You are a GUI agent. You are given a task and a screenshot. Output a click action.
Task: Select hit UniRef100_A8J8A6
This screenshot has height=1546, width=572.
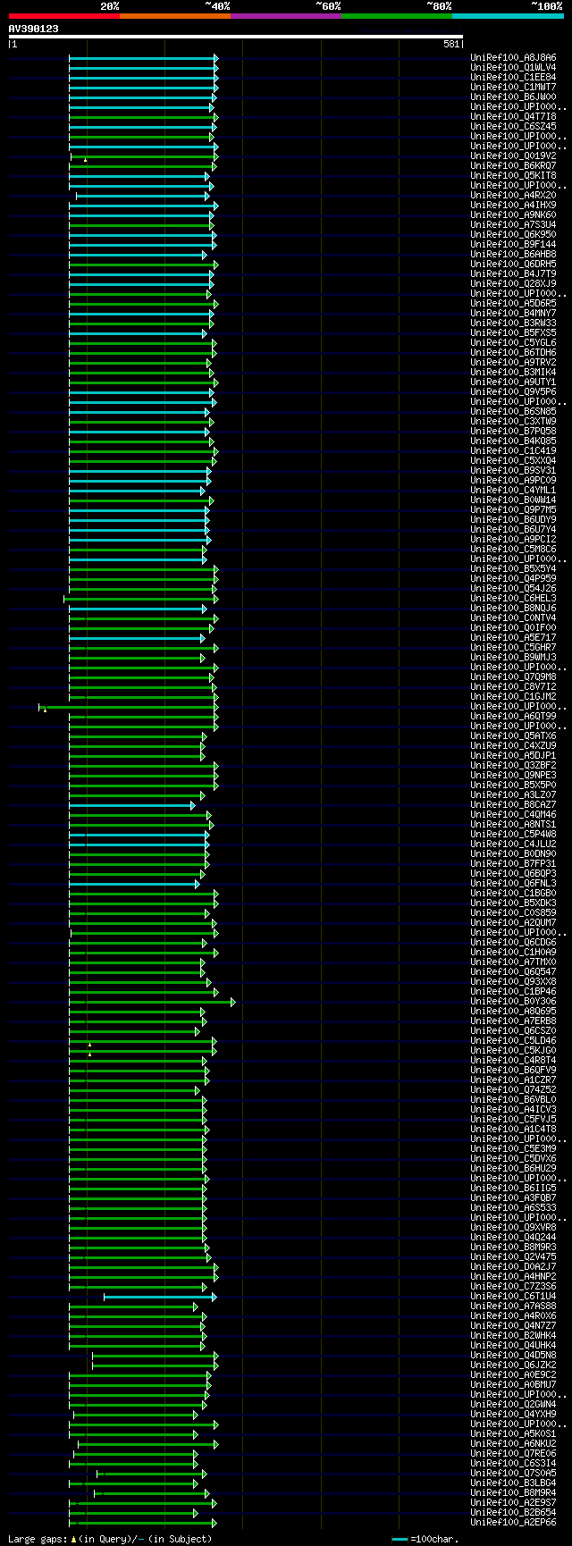pyautogui.click(x=513, y=58)
